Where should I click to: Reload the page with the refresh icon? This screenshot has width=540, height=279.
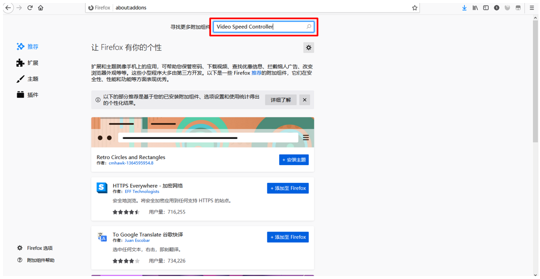pos(30,8)
